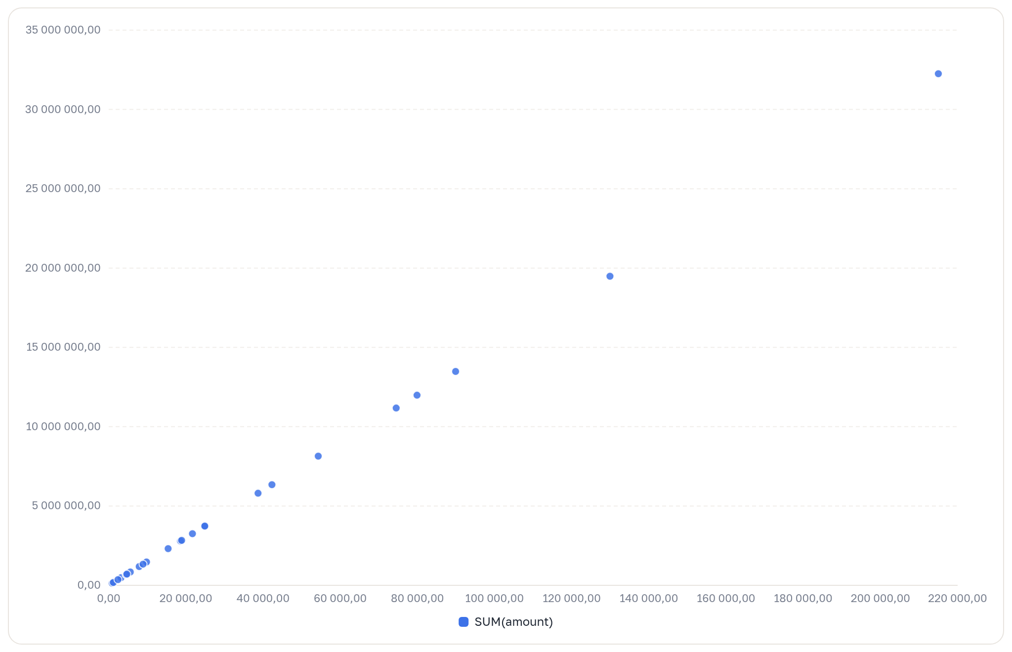Click the x-axis label 180 000,00
This screenshot has height=652, width=1012.
tap(803, 598)
